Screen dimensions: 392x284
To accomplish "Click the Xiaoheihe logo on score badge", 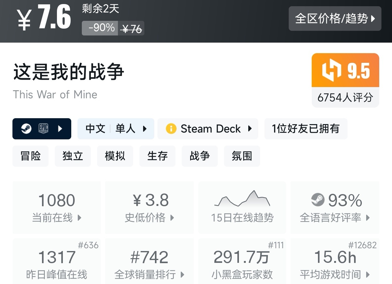I will 332,70.
